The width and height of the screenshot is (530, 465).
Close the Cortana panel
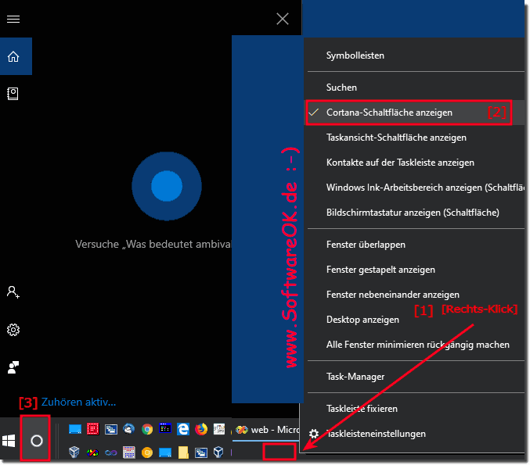tap(283, 19)
